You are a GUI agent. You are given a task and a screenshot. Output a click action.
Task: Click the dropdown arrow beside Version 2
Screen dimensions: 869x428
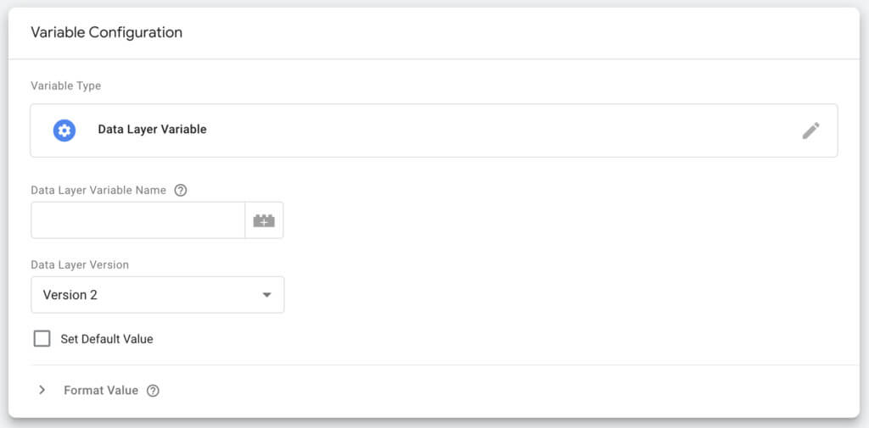click(266, 295)
